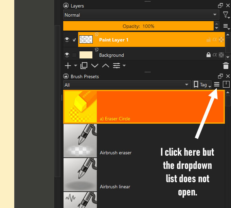The image size is (231, 208).
Task: Open Brush Presets hamburger view menu
Action: tap(217, 85)
